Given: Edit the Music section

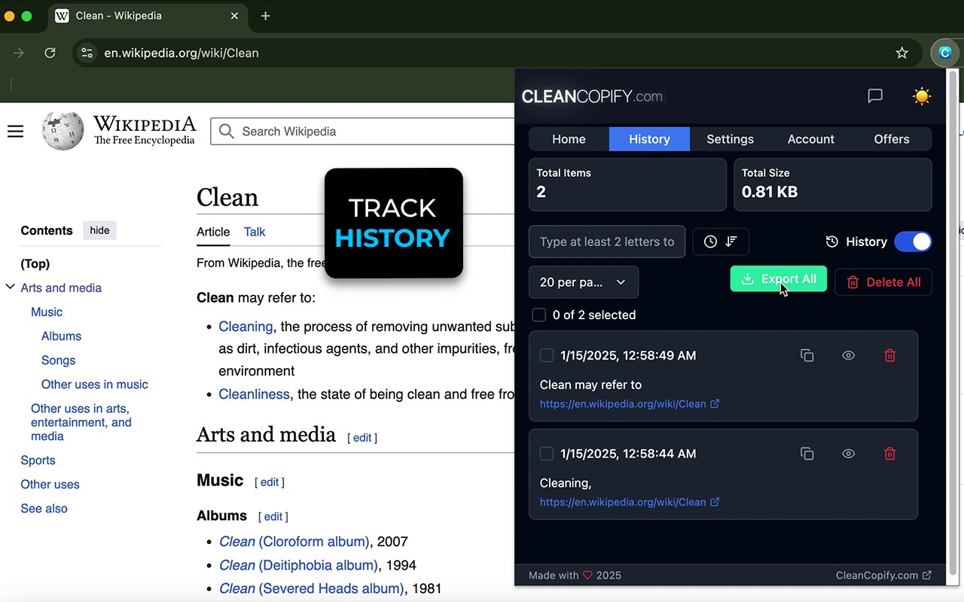Looking at the screenshot, I should click(x=270, y=482).
